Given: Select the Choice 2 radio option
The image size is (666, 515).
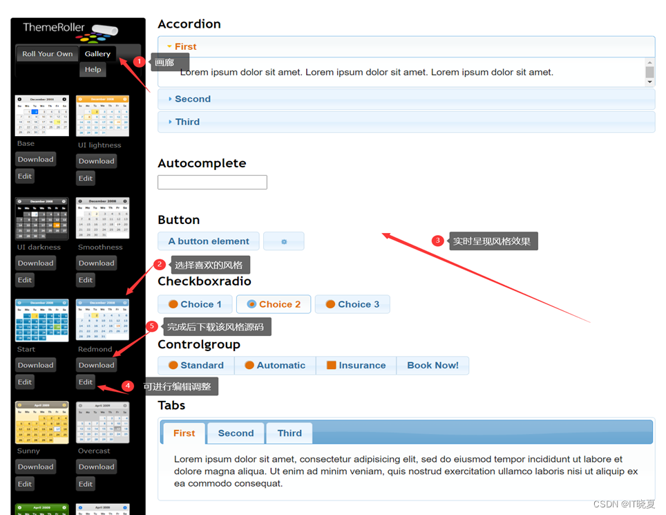Looking at the screenshot, I should tap(274, 304).
